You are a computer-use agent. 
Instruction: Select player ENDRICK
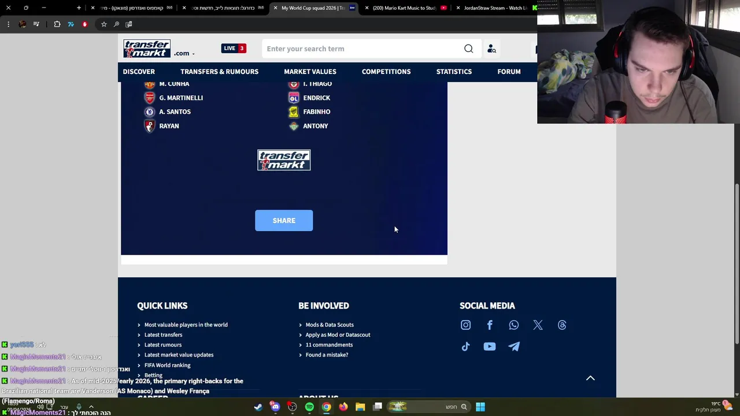317,98
